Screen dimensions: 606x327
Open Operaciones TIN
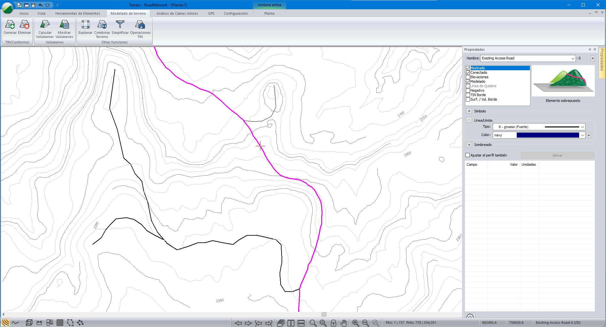(x=140, y=29)
